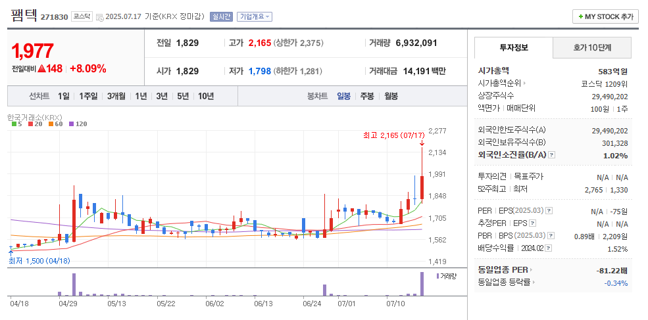The width and height of the screenshot is (648, 320).
Task: Open help icon next to PBR BPS(2025.03)
Action: click(x=550, y=236)
